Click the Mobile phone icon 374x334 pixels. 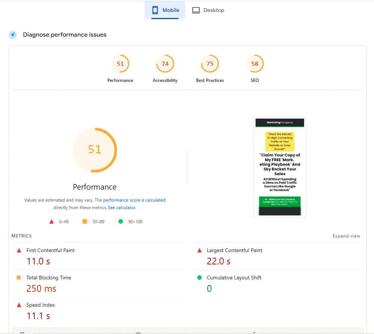[x=155, y=10]
